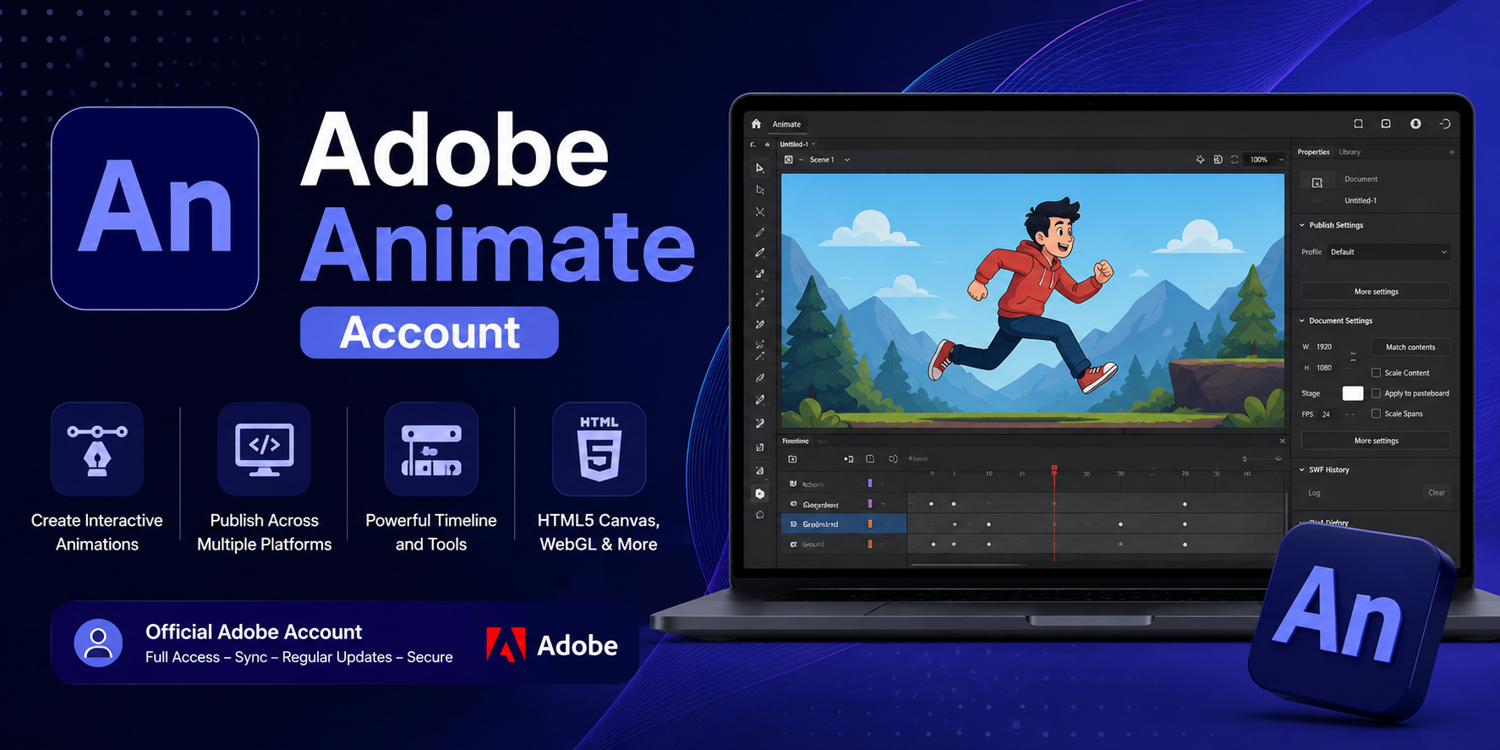Click Clear in SWF History
The height and width of the screenshot is (750, 1500).
pyautogui.click(x=1437, y=493)
